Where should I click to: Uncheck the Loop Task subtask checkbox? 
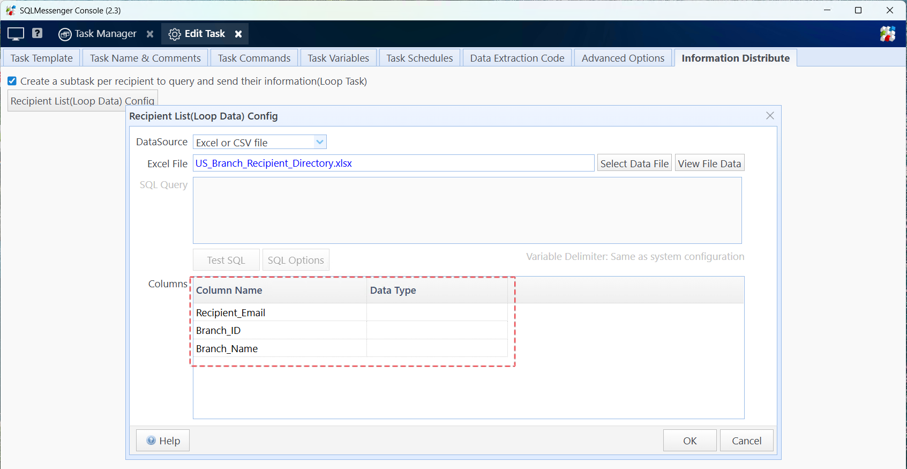click(12, 81)
